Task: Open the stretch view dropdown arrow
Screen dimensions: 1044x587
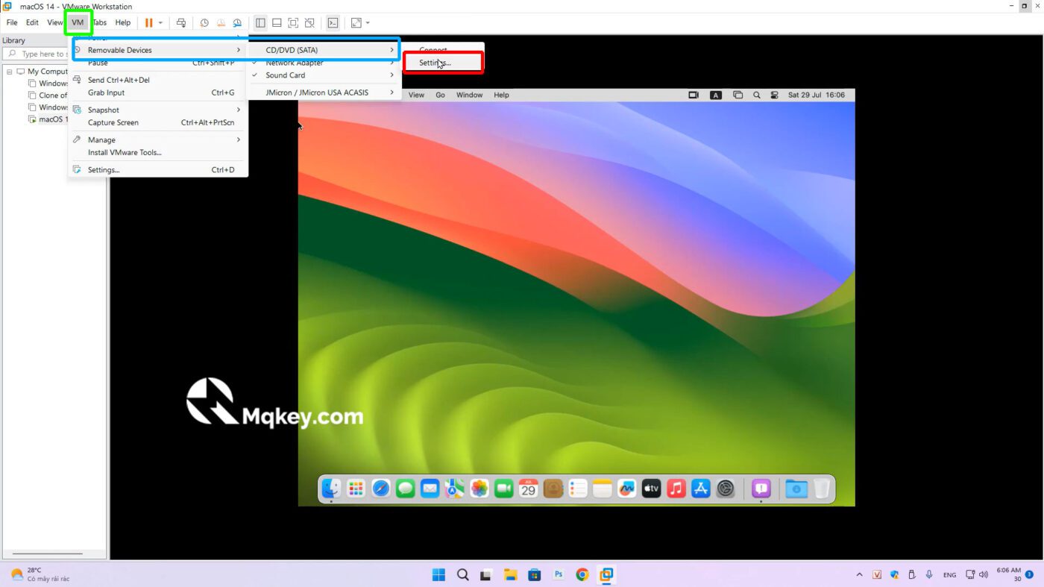Action: [x=368, y=22]
